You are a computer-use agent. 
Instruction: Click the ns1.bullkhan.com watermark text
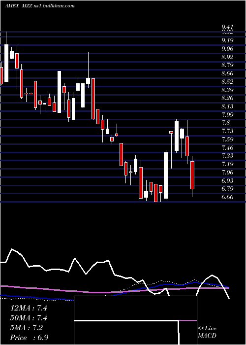tap(54, 6)
